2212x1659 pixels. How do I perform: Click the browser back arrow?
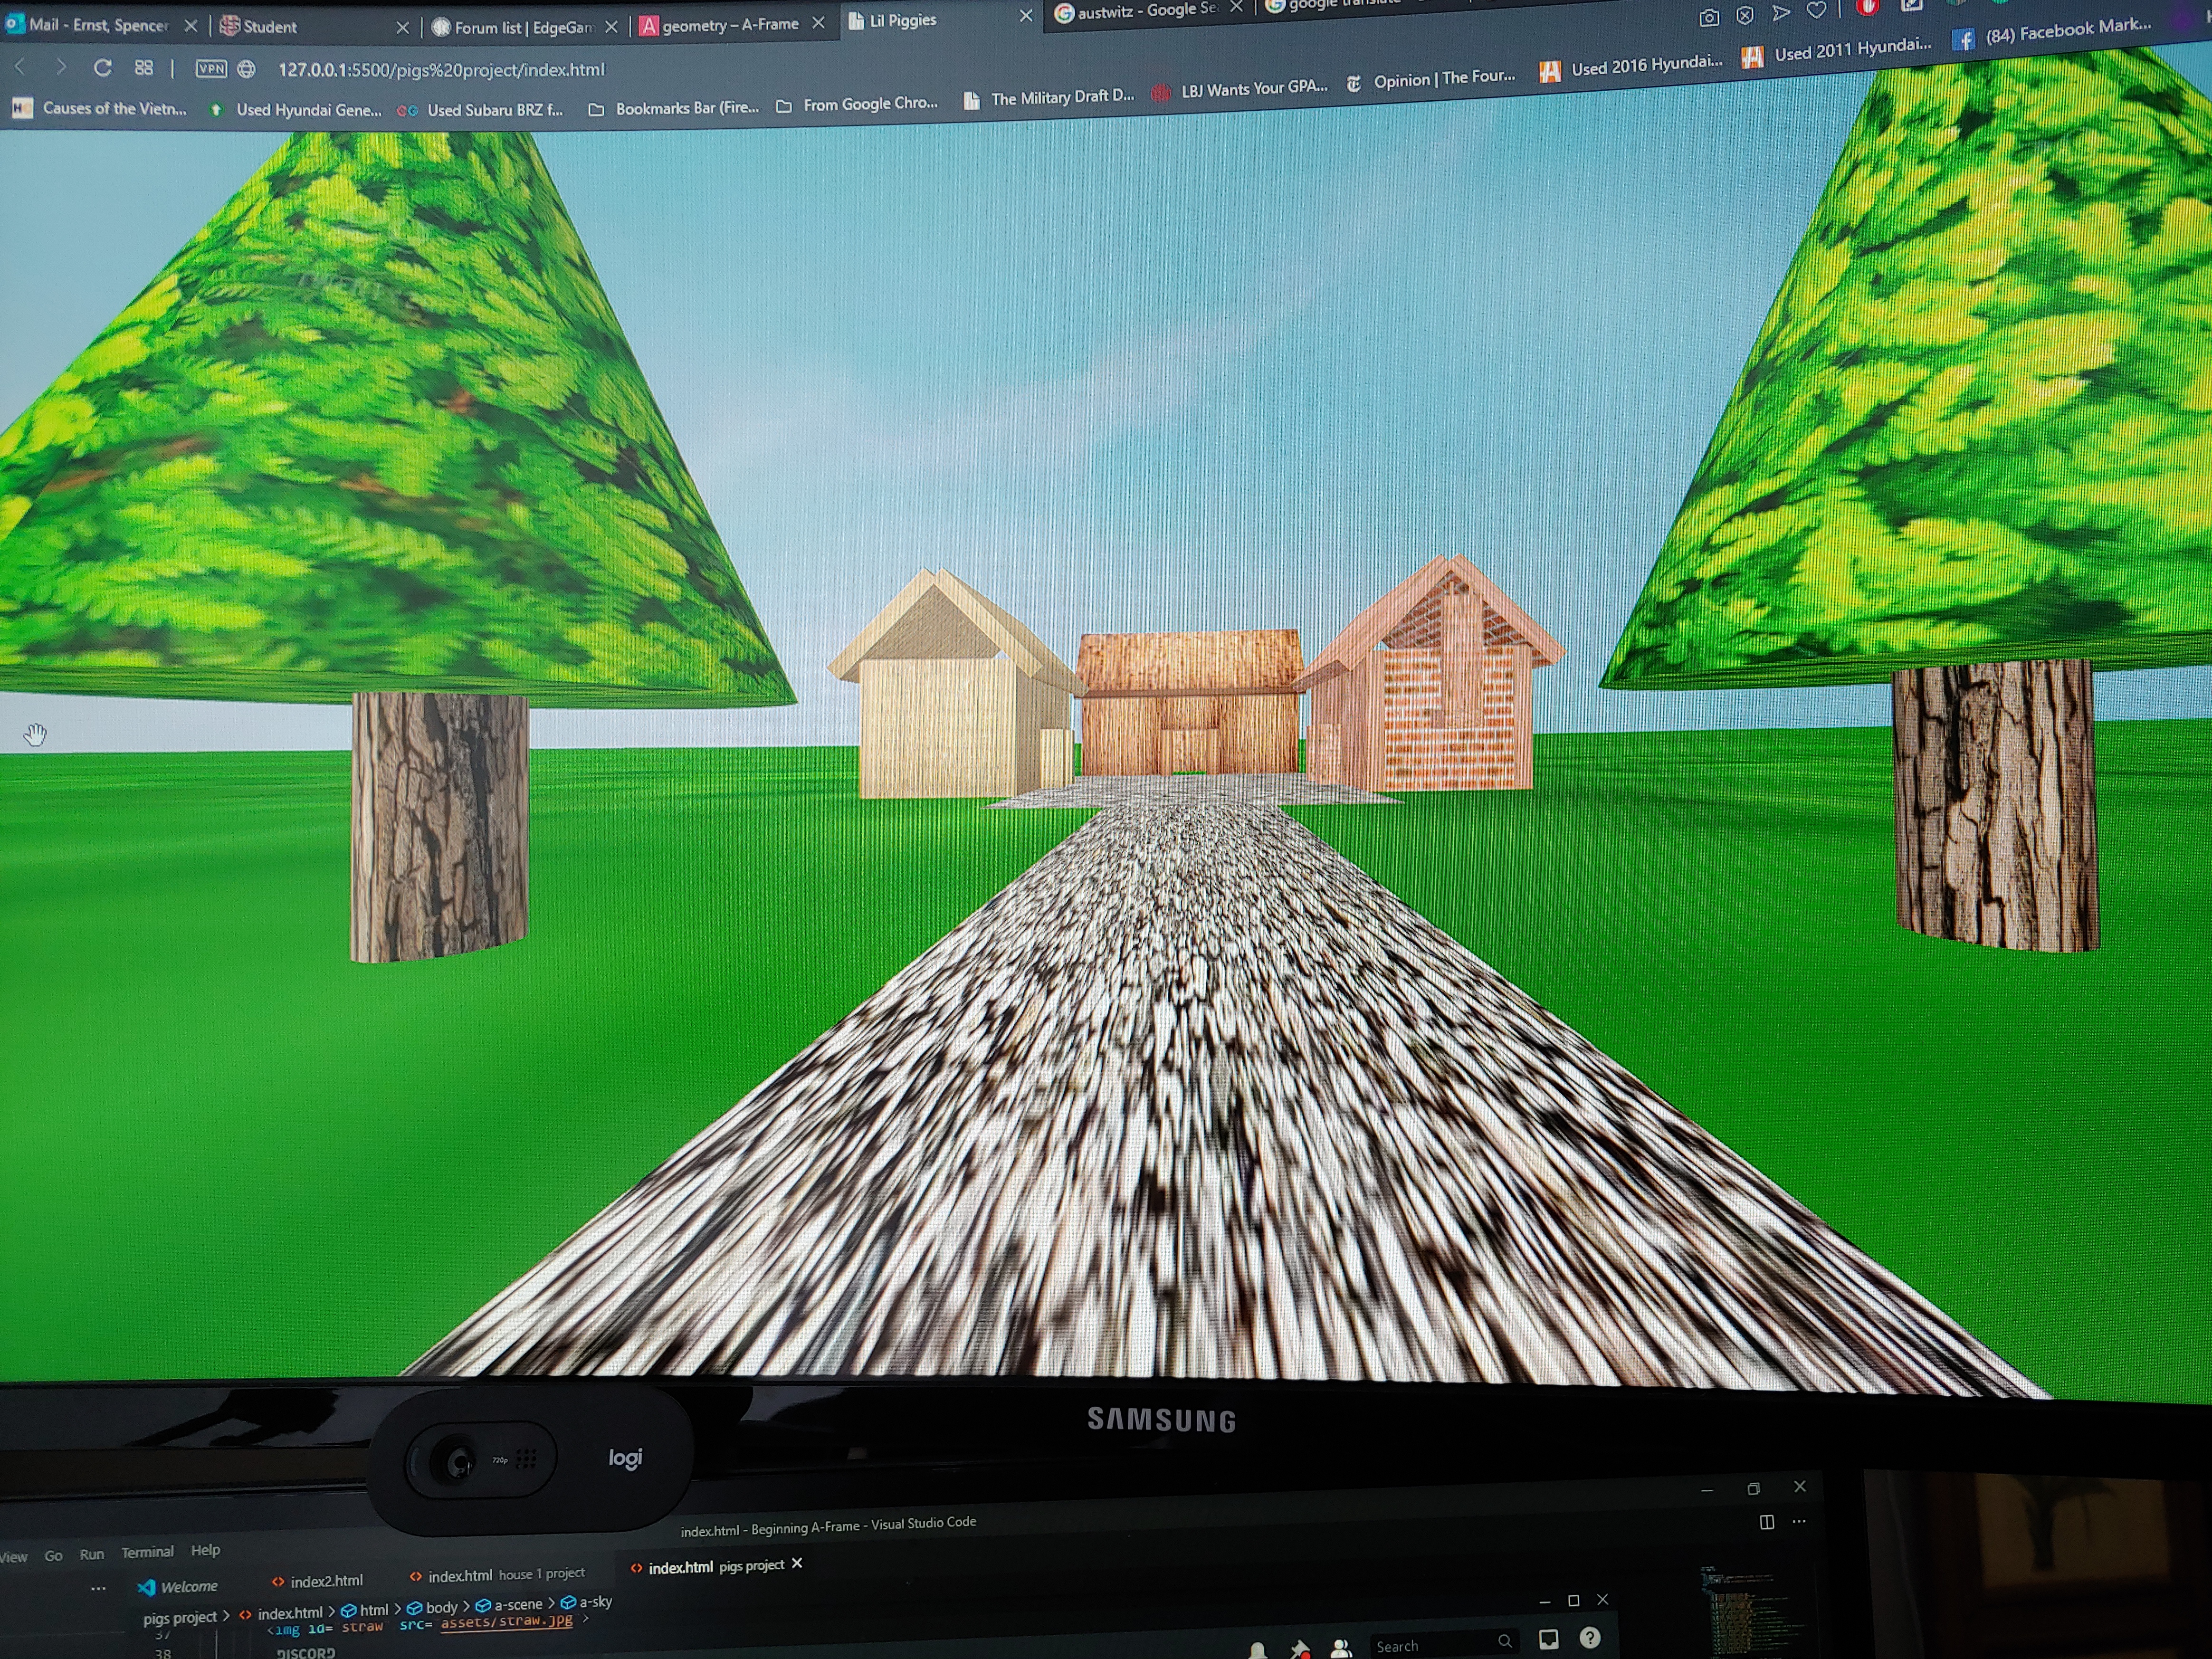[20, 67]
